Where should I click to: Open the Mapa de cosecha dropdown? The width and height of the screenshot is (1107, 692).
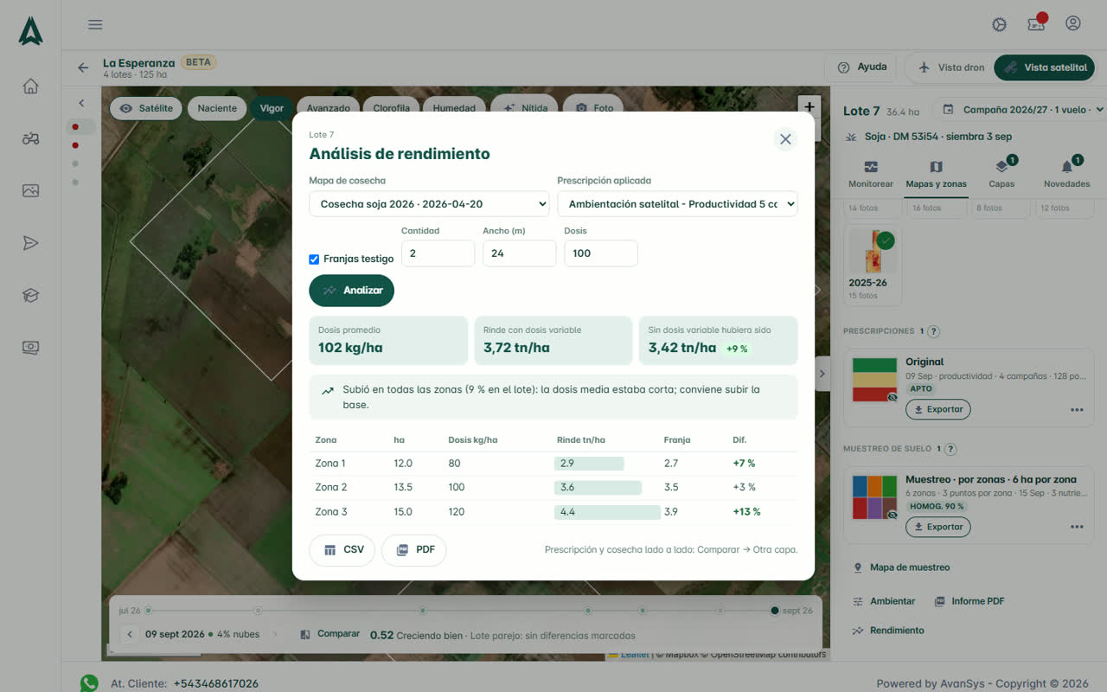click(x=429, y=204)
